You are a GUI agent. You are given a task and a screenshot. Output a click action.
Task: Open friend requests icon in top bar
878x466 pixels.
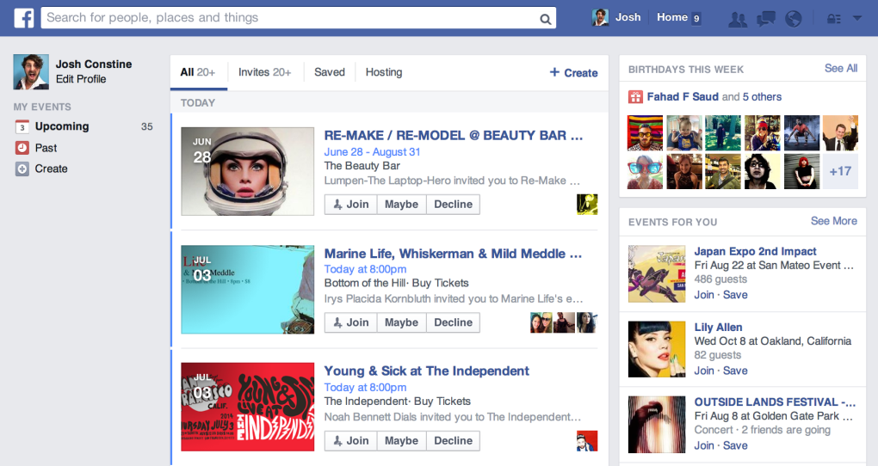pyautogui.click(x=738, y=19)
